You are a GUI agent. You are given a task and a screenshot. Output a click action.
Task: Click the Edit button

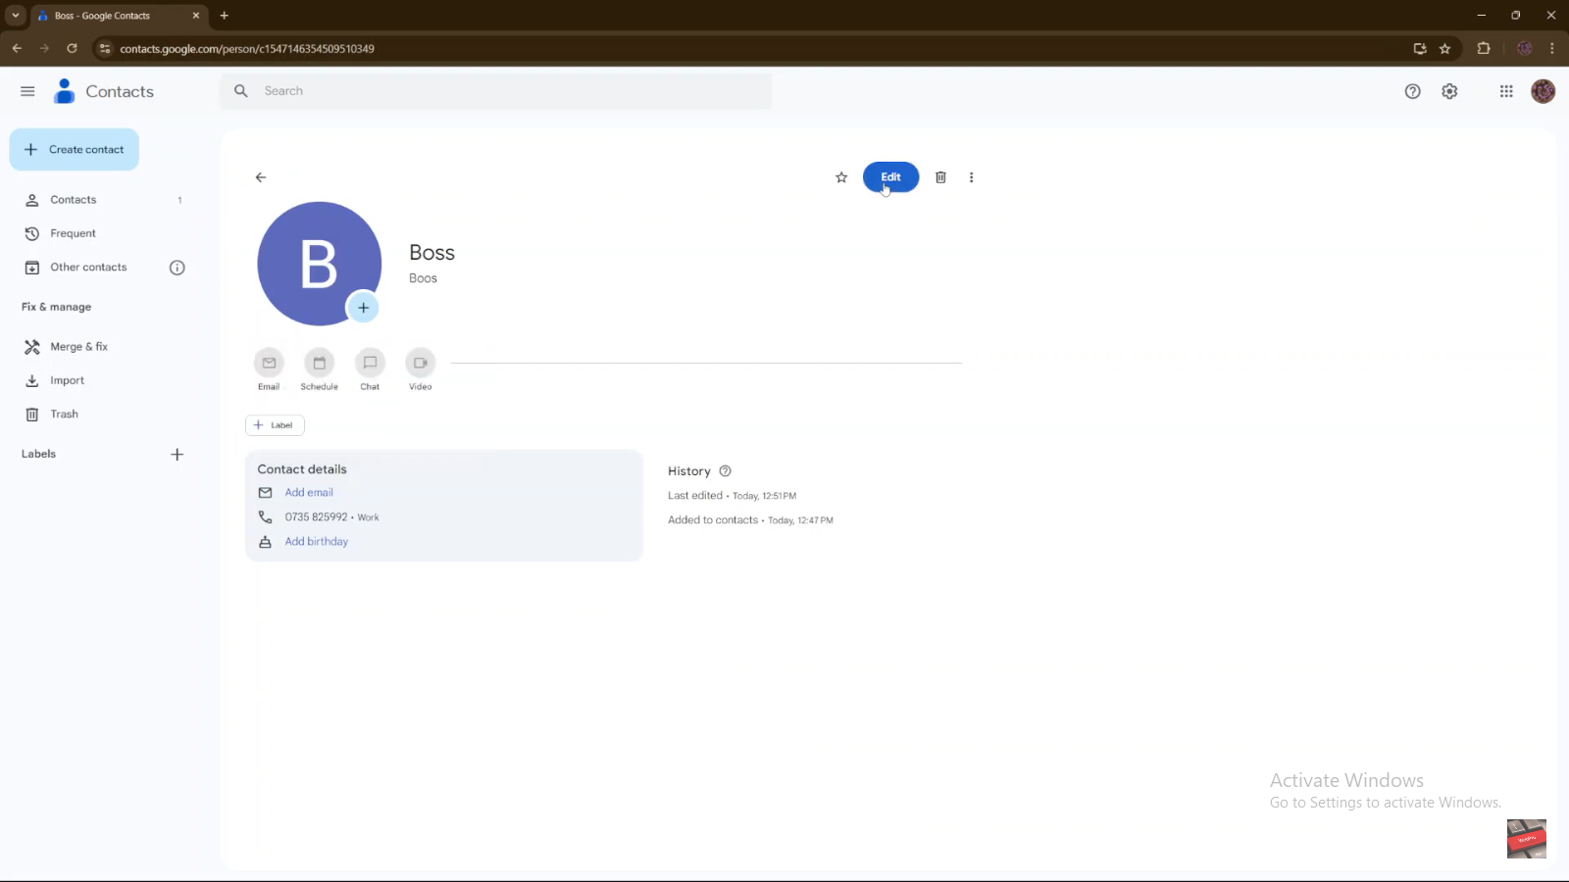pyautogui.click(x=890, y=177)
